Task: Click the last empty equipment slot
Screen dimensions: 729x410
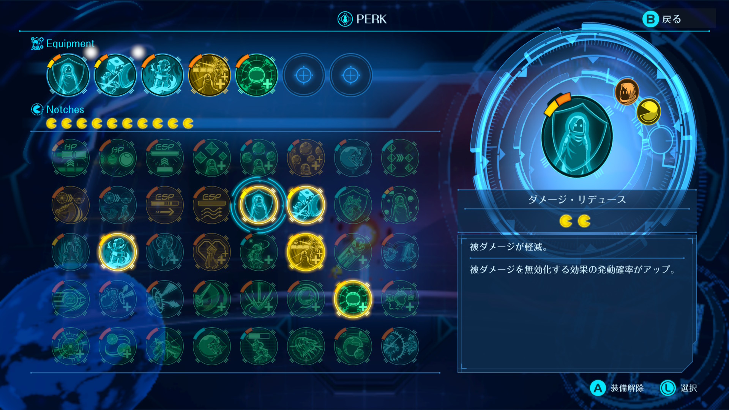Action: tap(350, 75)
